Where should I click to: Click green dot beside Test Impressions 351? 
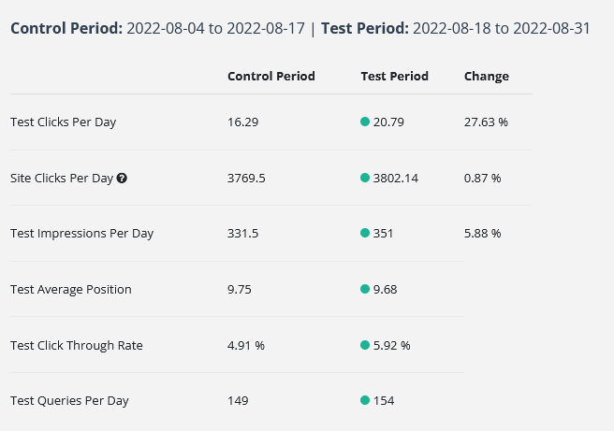pos(365,233)
